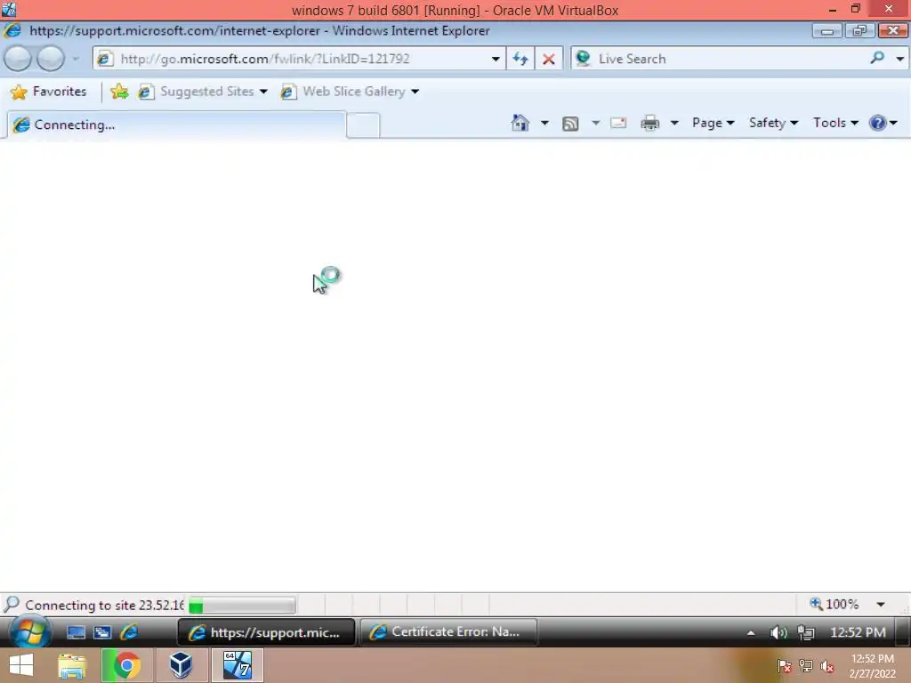Open the Help question mark menu

pyautogui.click(x=883, y=123)
